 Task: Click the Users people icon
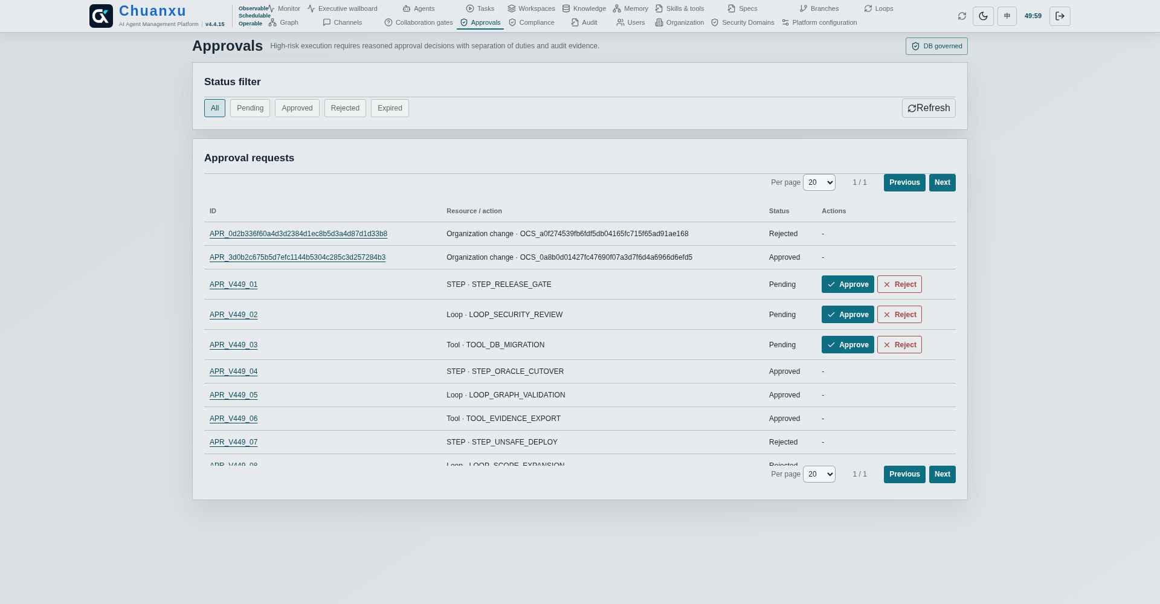pos(620,22)
